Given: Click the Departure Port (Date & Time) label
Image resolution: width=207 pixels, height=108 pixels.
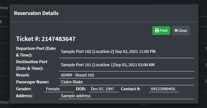Looking at the screenshot, I should pos(36,52).
